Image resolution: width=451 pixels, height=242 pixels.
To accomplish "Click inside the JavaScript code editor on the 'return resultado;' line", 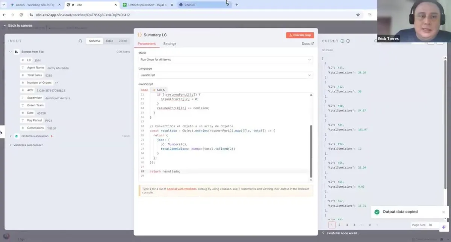I will pos(165,171).
